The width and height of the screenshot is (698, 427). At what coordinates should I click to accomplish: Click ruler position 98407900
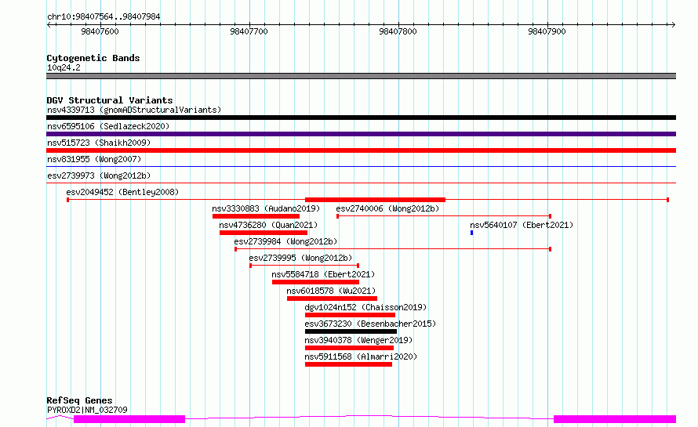(547, 31)
